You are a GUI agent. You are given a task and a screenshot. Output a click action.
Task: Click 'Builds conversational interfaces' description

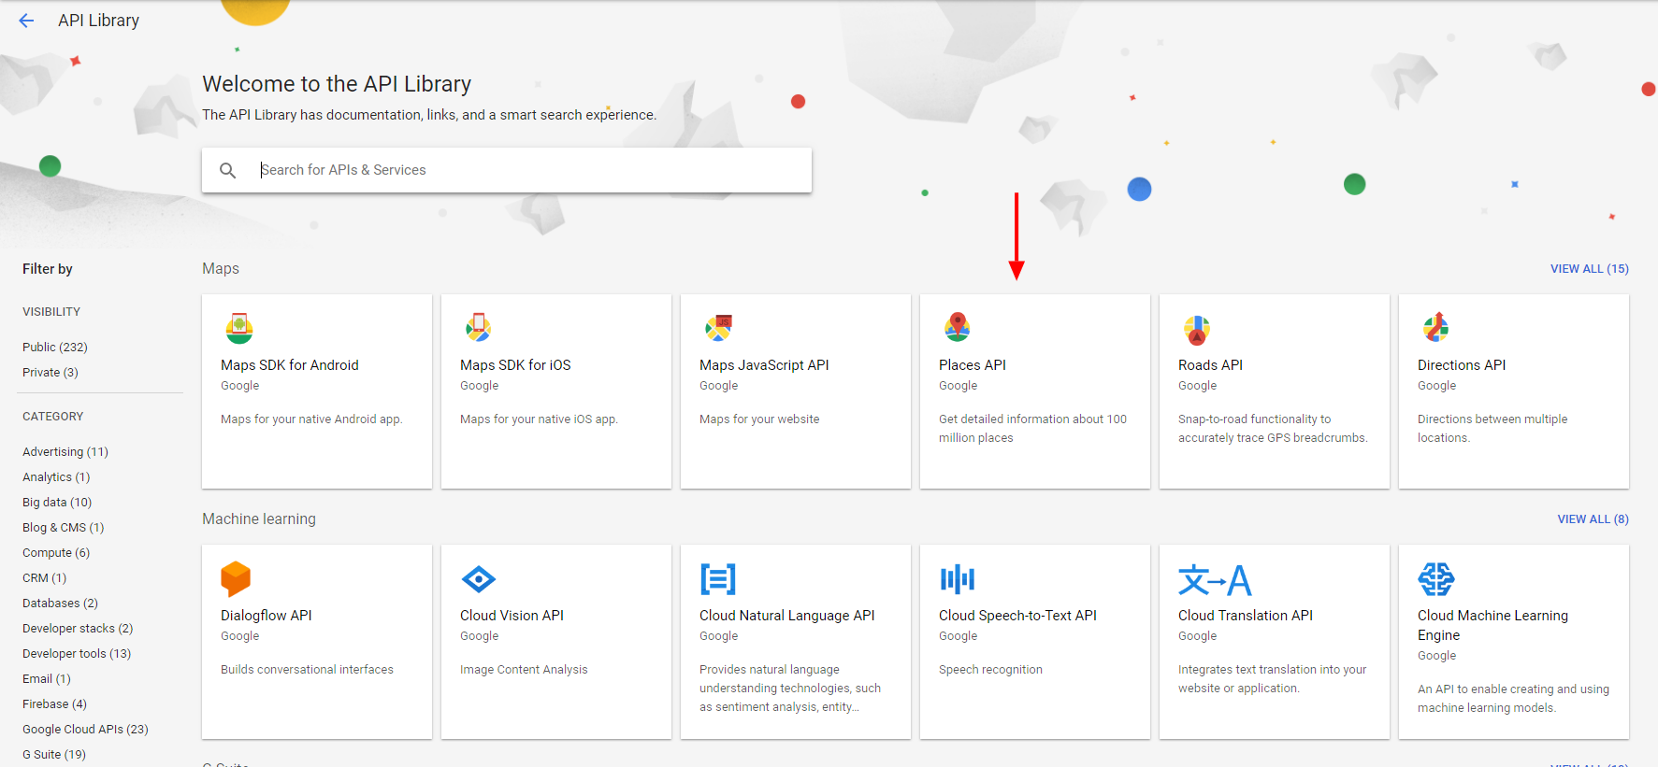[307, 670]
